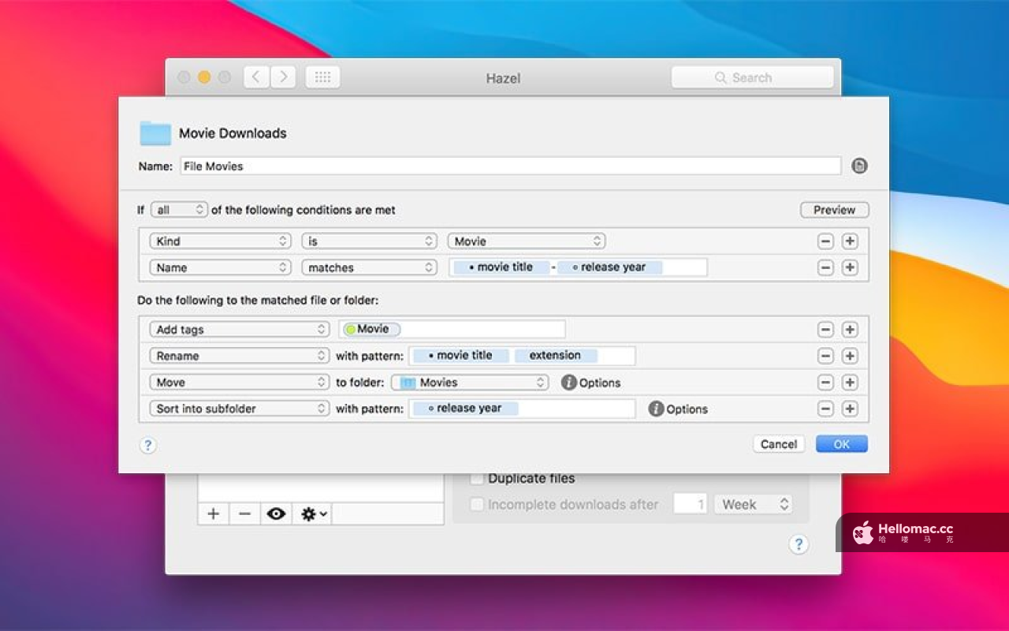Open the Kind attribute dropdown
The image size is (1009, 631).
pos(221,241)
